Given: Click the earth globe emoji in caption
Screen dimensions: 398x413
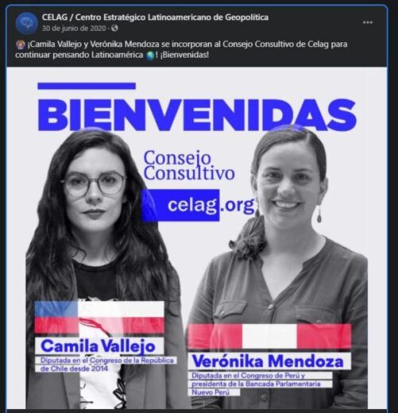Looking at the screenshot, I should point(150,56).
